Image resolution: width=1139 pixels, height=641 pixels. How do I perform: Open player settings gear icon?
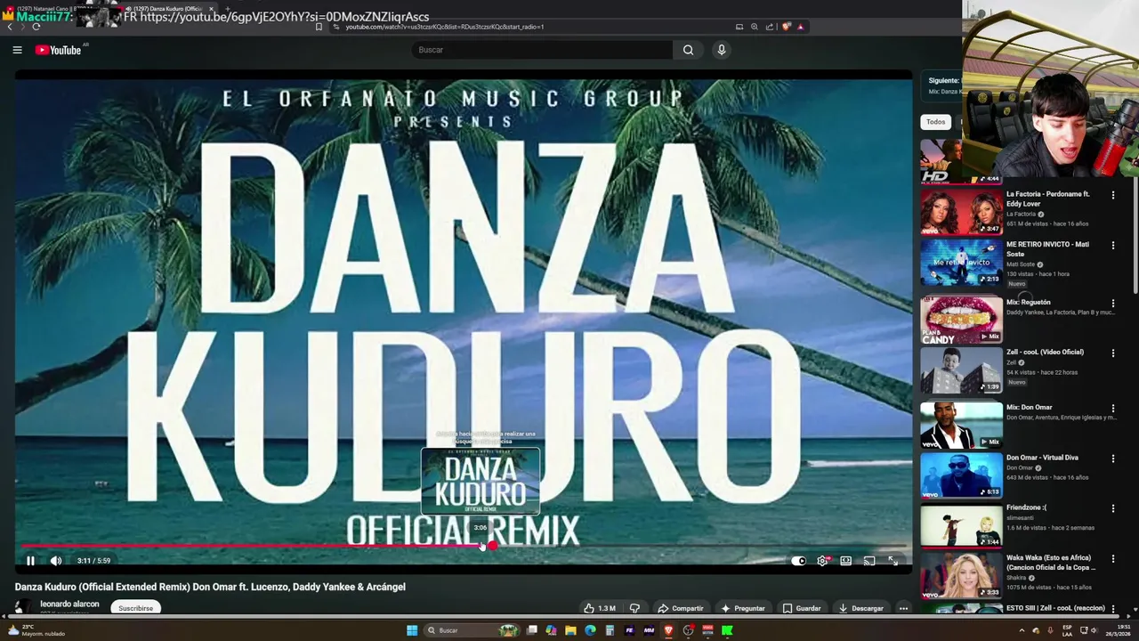click(x=822, y=561)
